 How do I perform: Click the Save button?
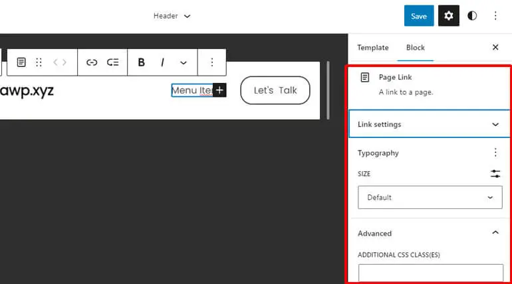click(419, 16)
